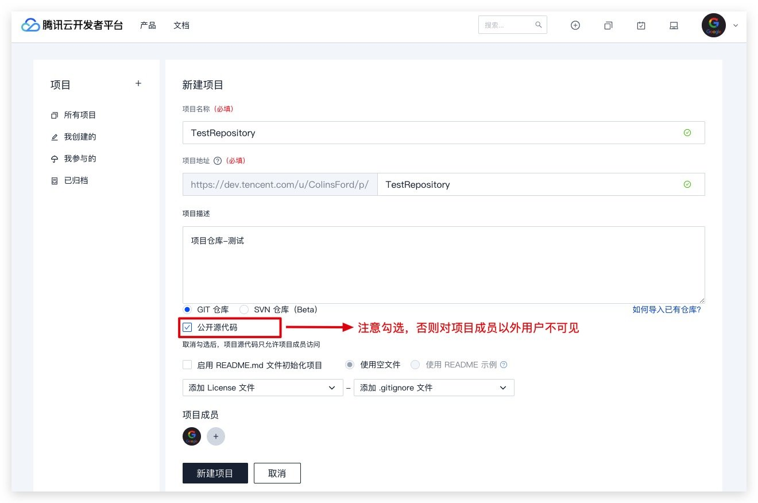Click the 我参与的 icon in sidebar

pyautogui.click(x=55, y=159)
